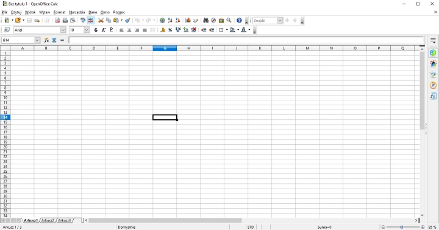Insert a Hyperlink

coord(162,21)
